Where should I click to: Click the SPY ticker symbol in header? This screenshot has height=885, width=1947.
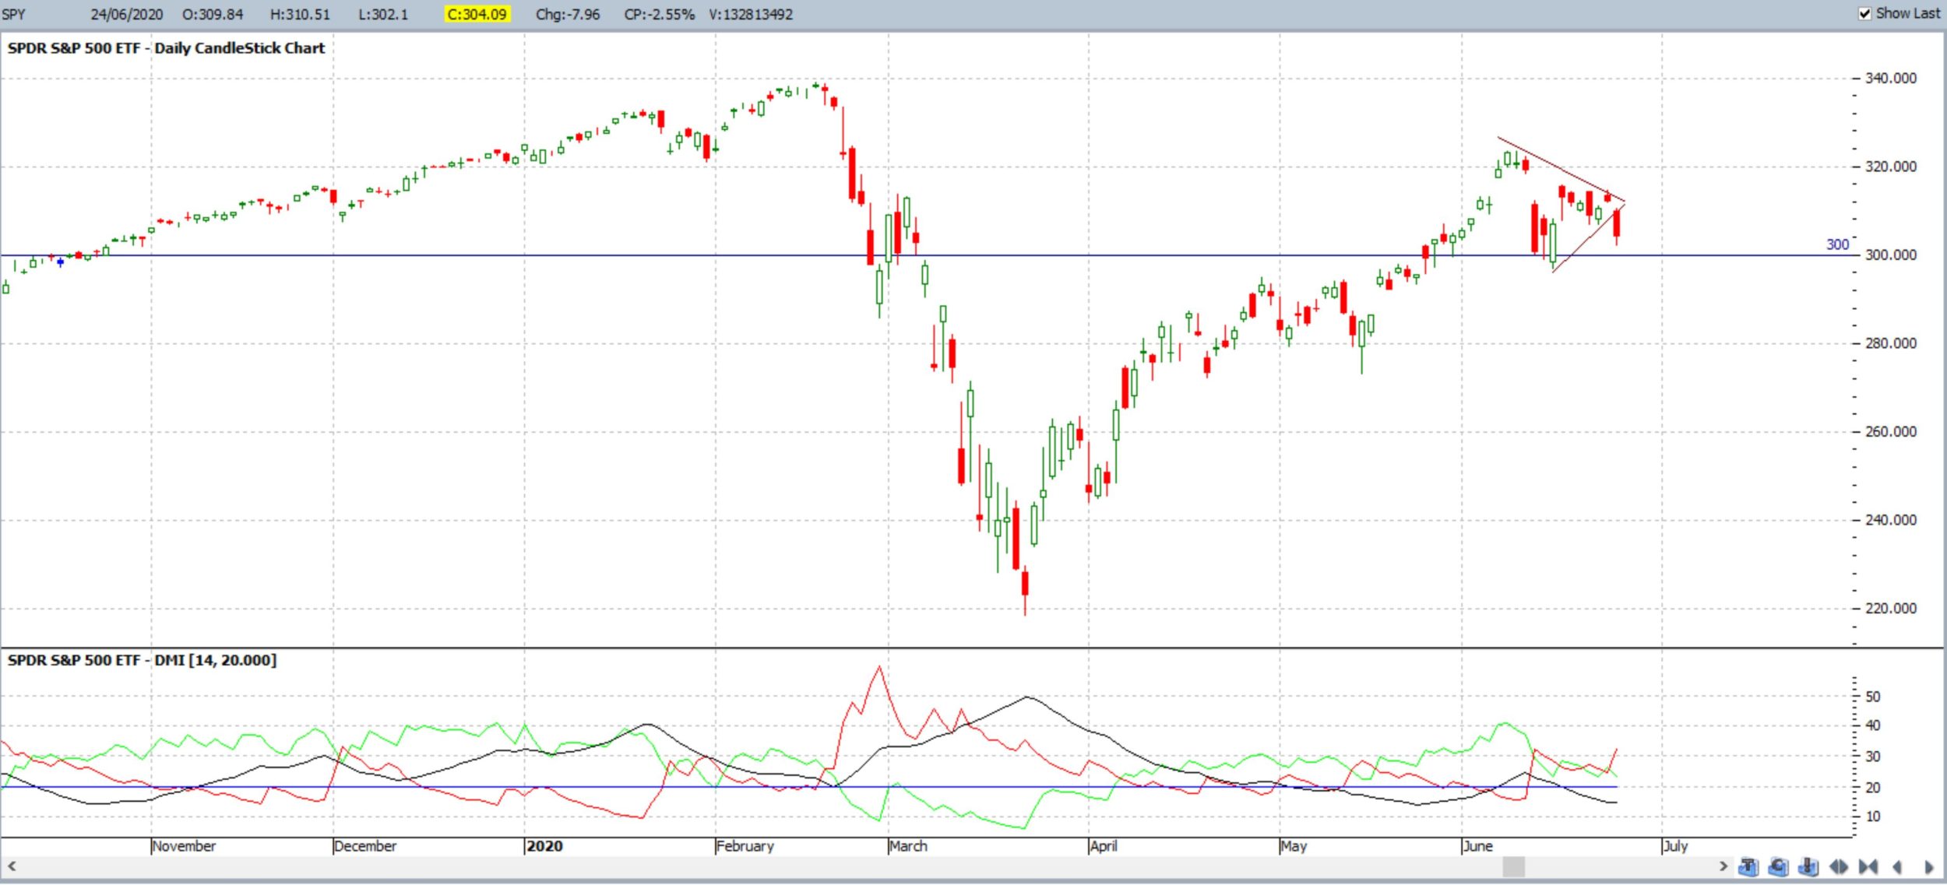pyautogui.click(x=14, y=14)
